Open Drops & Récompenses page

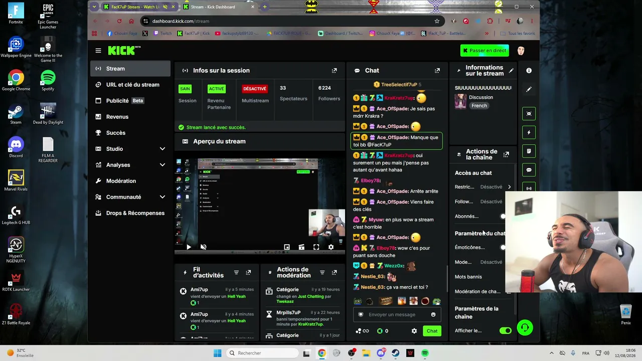[130, 213]
